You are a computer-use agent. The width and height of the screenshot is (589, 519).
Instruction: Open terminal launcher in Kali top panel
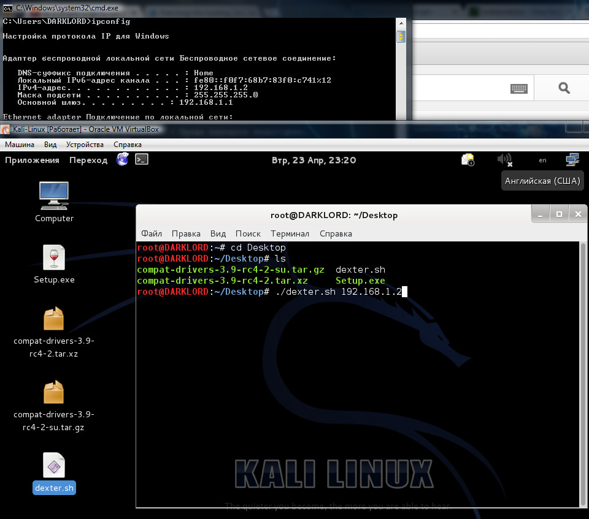142,159
